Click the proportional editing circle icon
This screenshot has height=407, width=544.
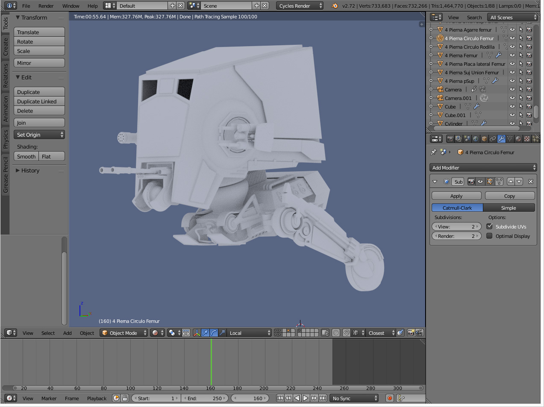tap(336, 333)
